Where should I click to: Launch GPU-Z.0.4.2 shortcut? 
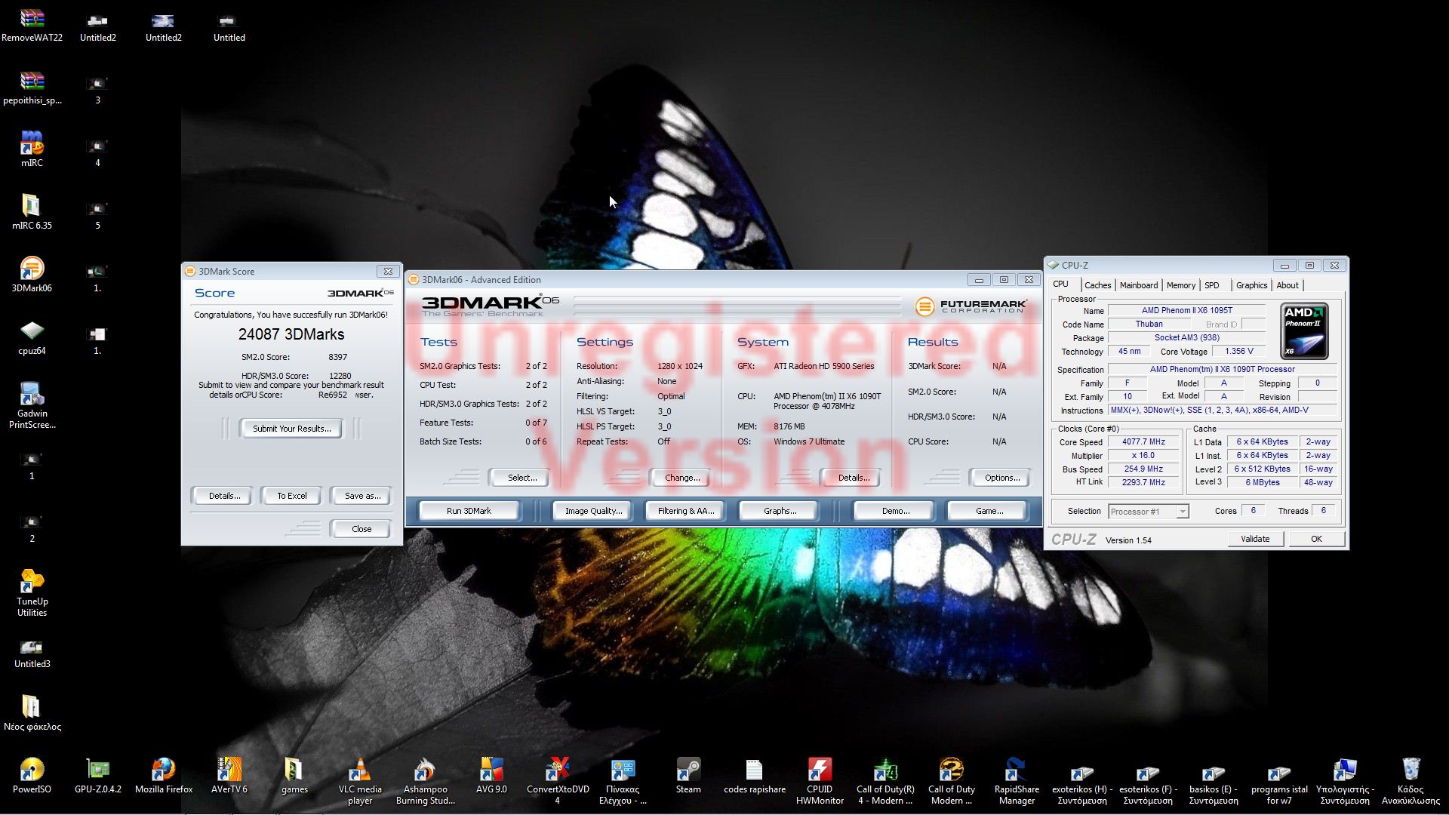click(x=97, y=776)
